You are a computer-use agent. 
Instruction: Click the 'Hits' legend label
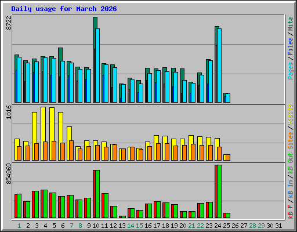pyautogui.click(x=291, y=24)
